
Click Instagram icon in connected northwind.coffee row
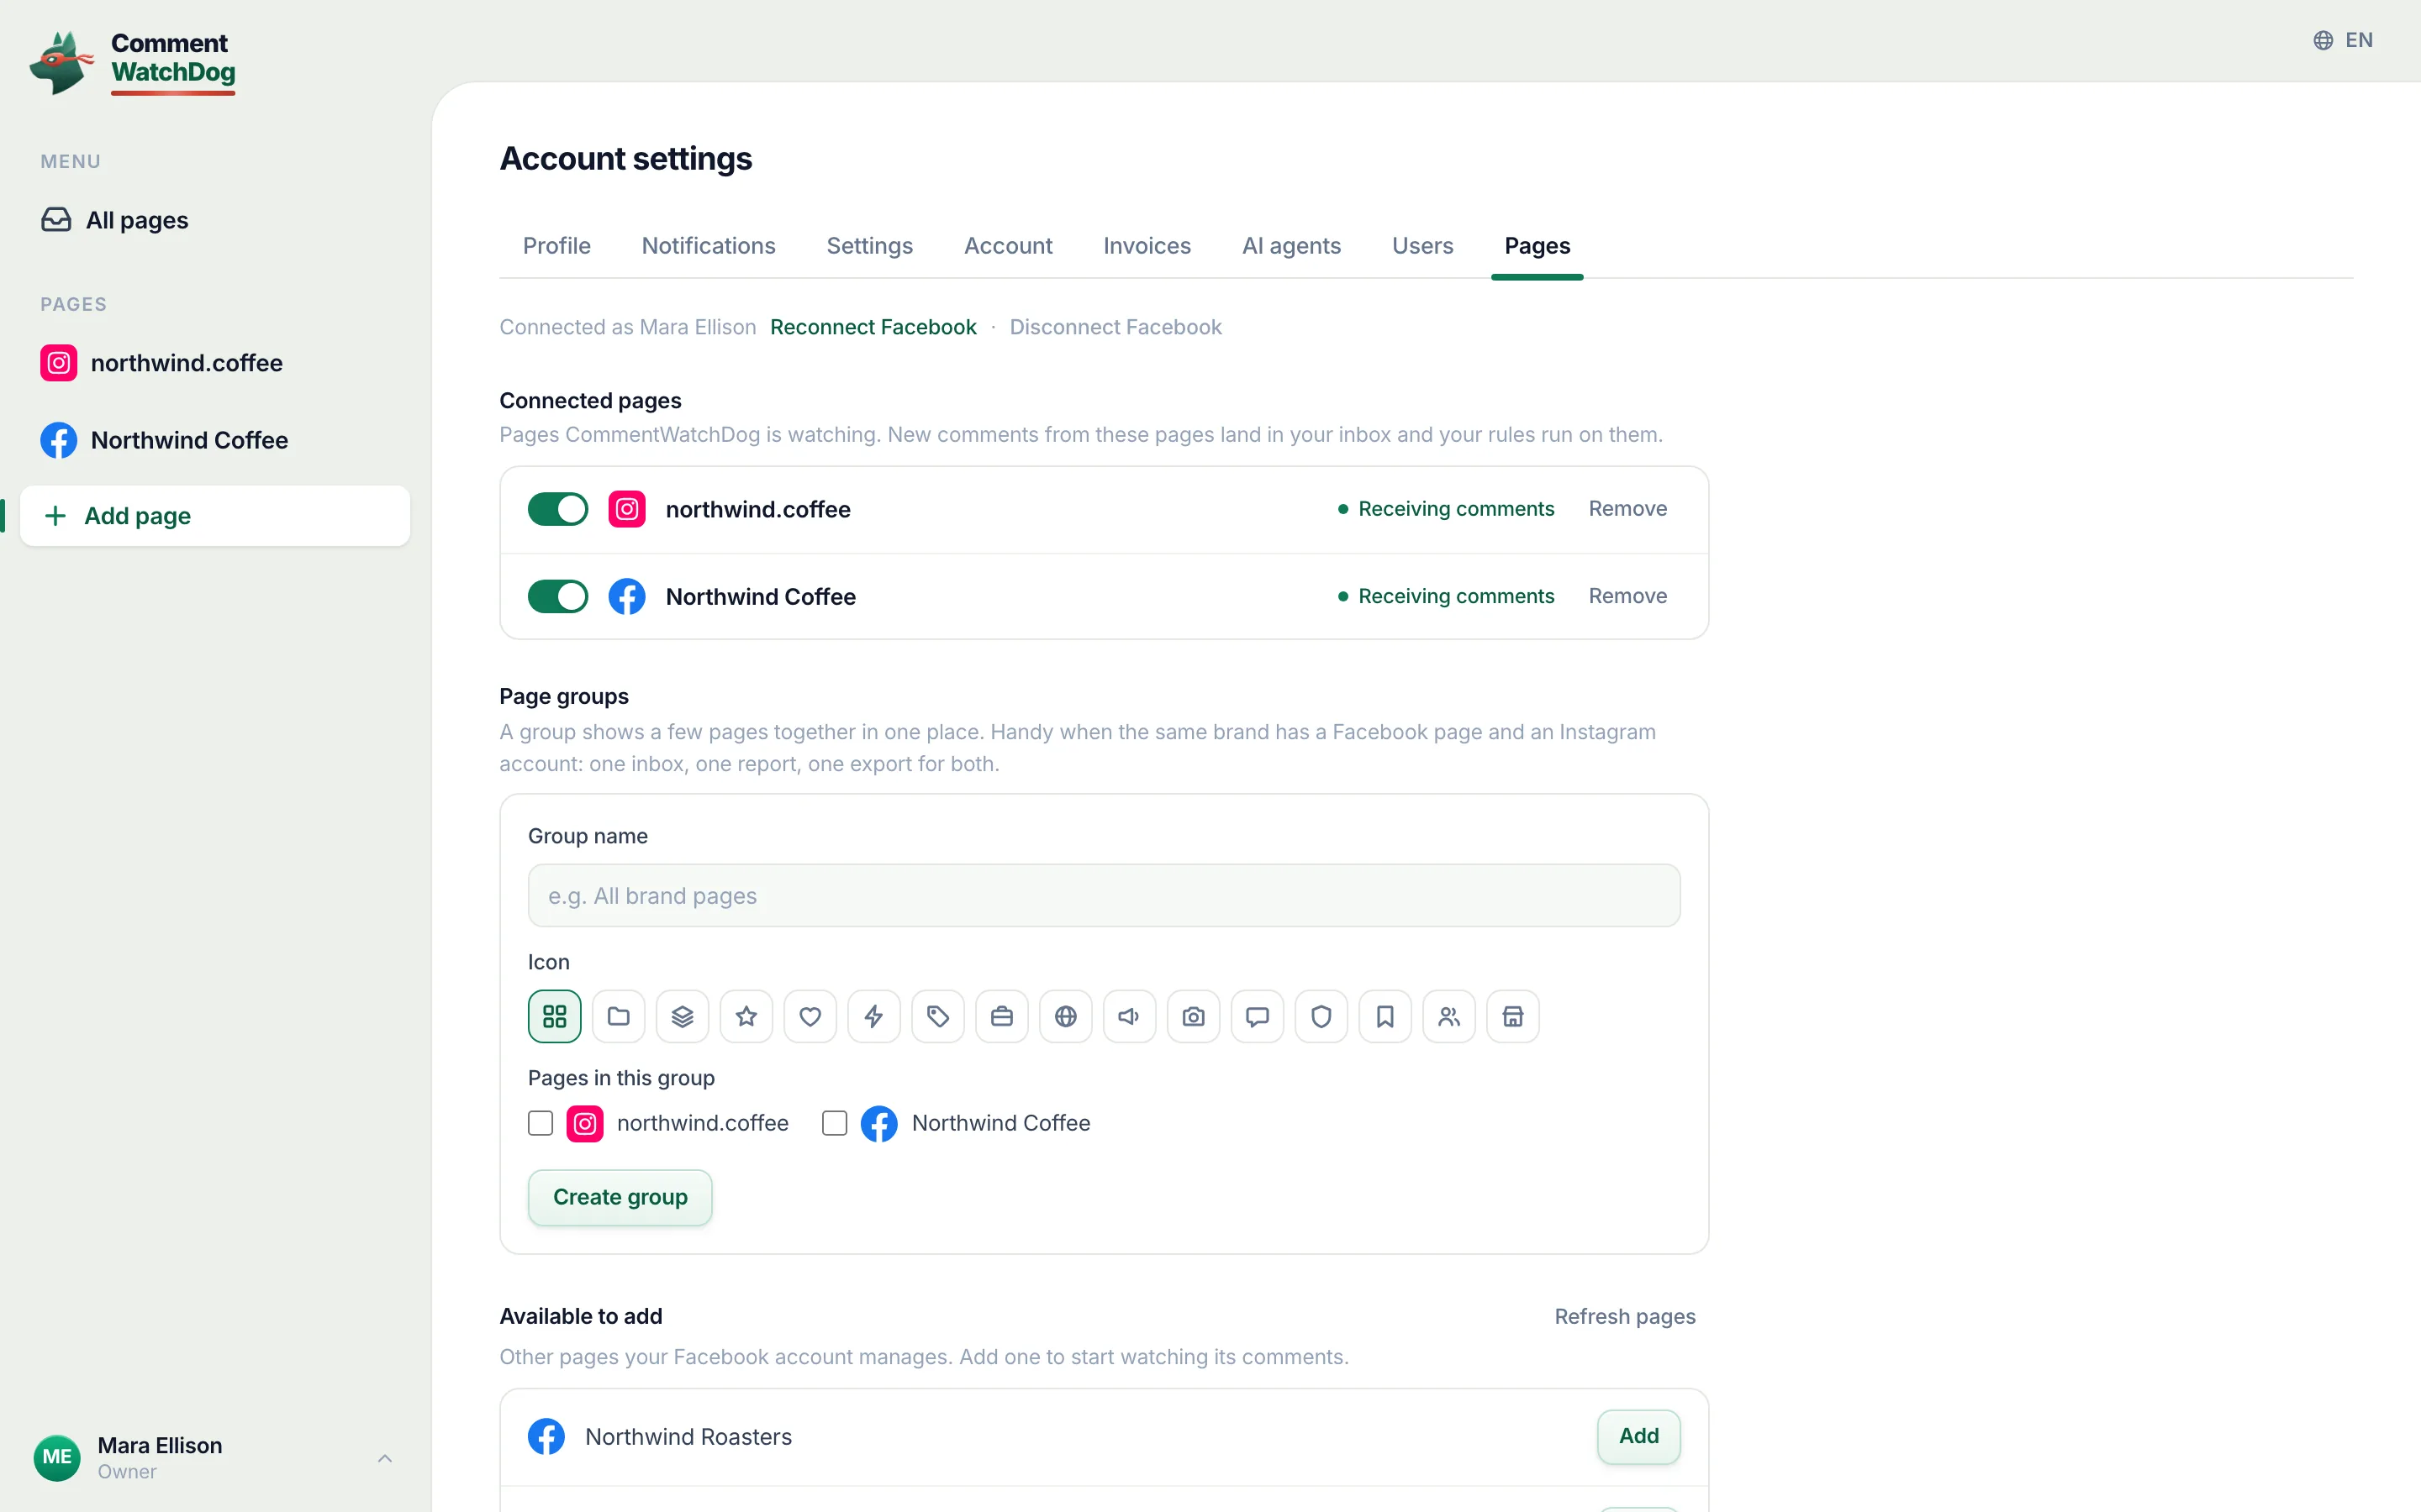tap(627, 509)
